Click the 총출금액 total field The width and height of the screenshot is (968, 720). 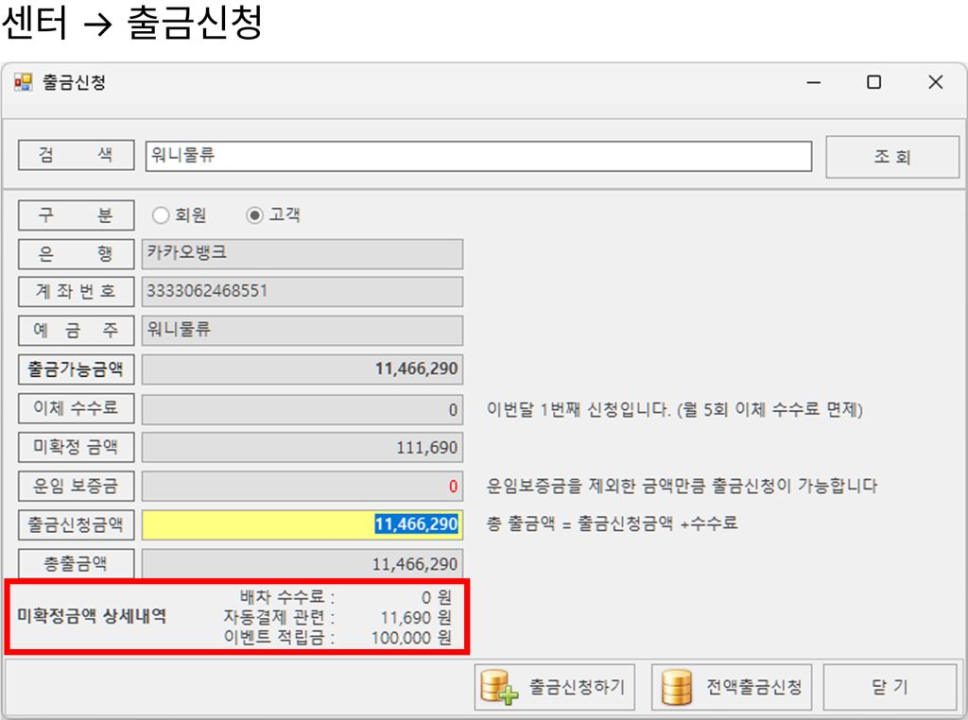pyautogui.click(x=302, y=564)
